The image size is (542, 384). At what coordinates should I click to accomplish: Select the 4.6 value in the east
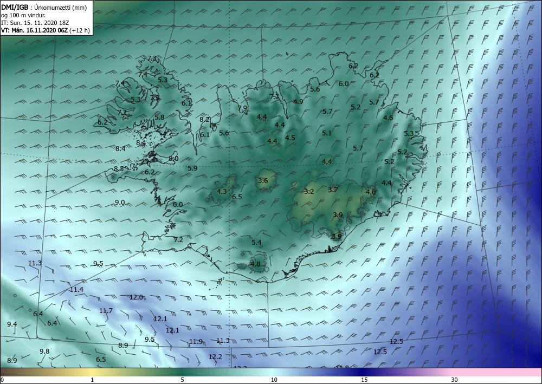point(388,118)
